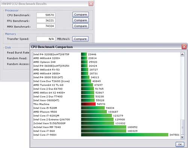Click OK in CPU Benchmark Comparison

click(x=180, y=144)
